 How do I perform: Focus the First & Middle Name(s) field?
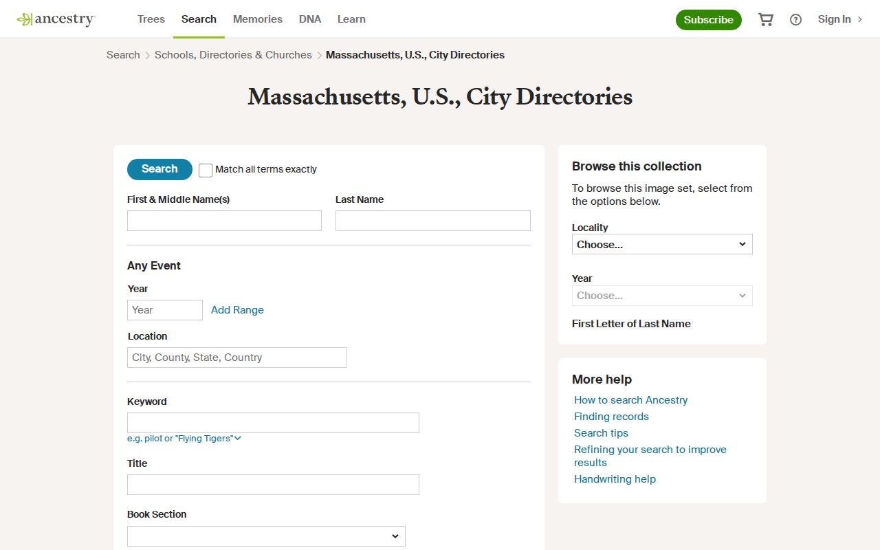[224, 221]
